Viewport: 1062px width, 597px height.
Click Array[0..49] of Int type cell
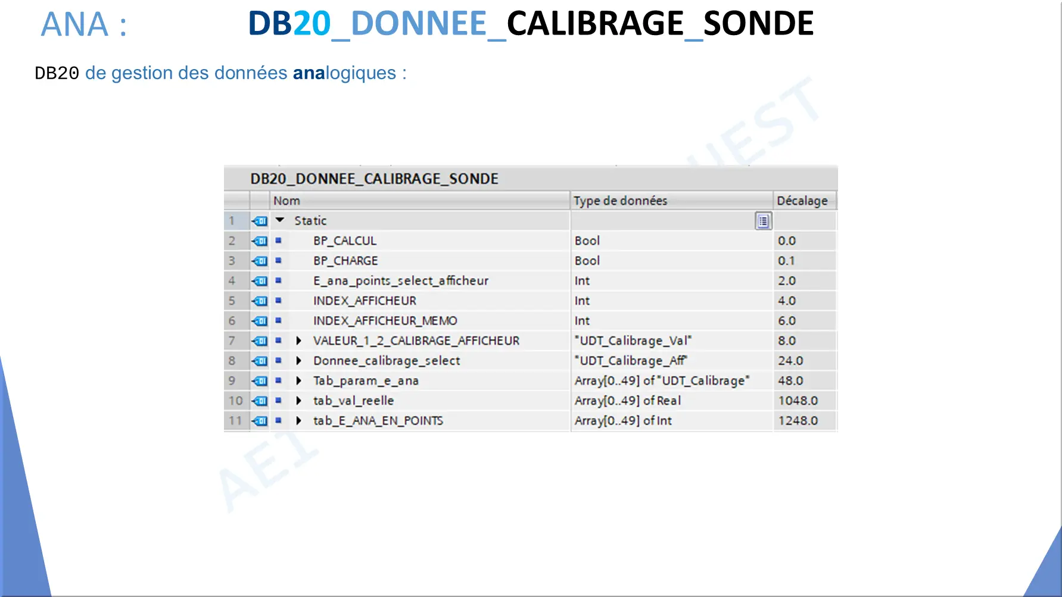(x=623, y=421)
